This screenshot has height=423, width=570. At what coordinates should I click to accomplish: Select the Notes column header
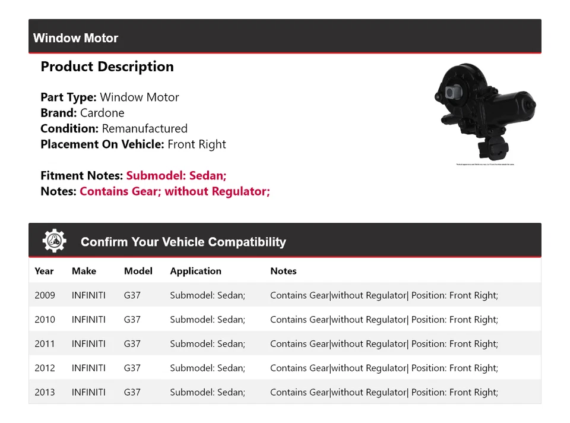[283, 271]
